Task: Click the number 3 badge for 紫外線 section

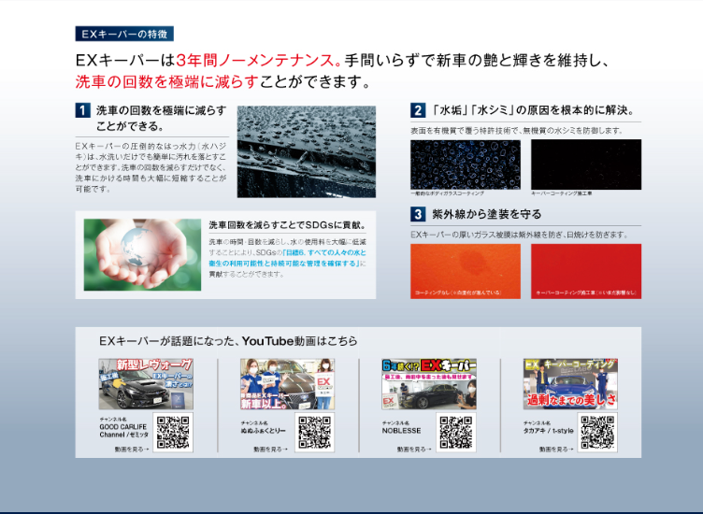Action: click(x=418, y=214)
